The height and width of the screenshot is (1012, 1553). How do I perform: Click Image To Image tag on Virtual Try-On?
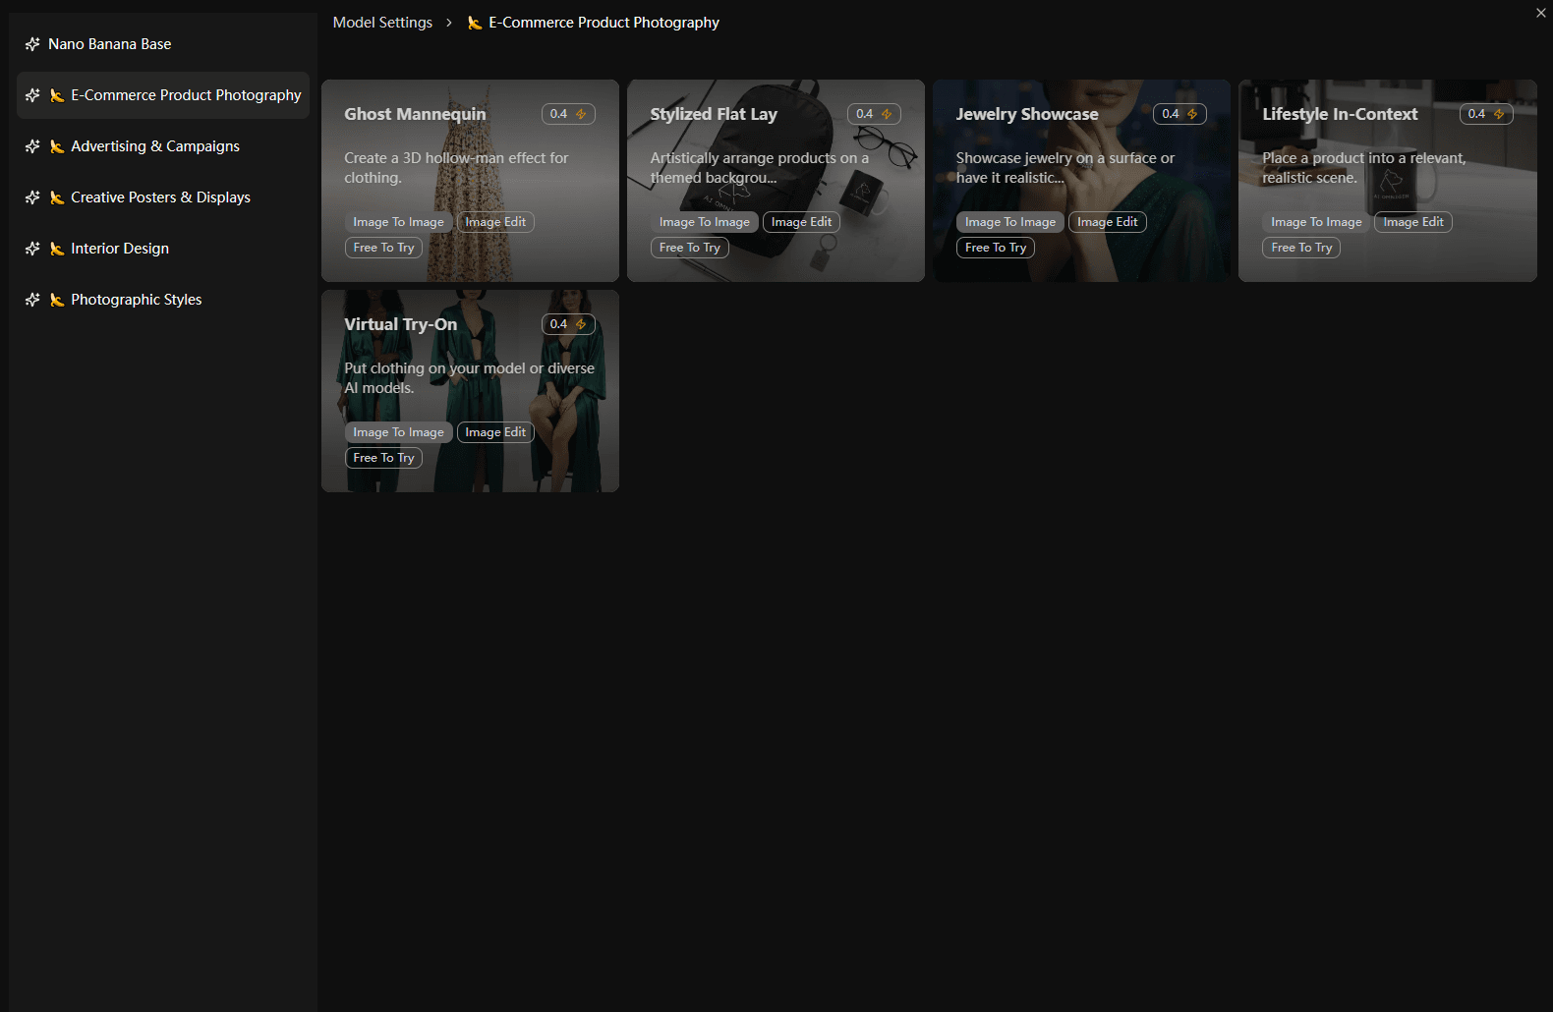398,432
